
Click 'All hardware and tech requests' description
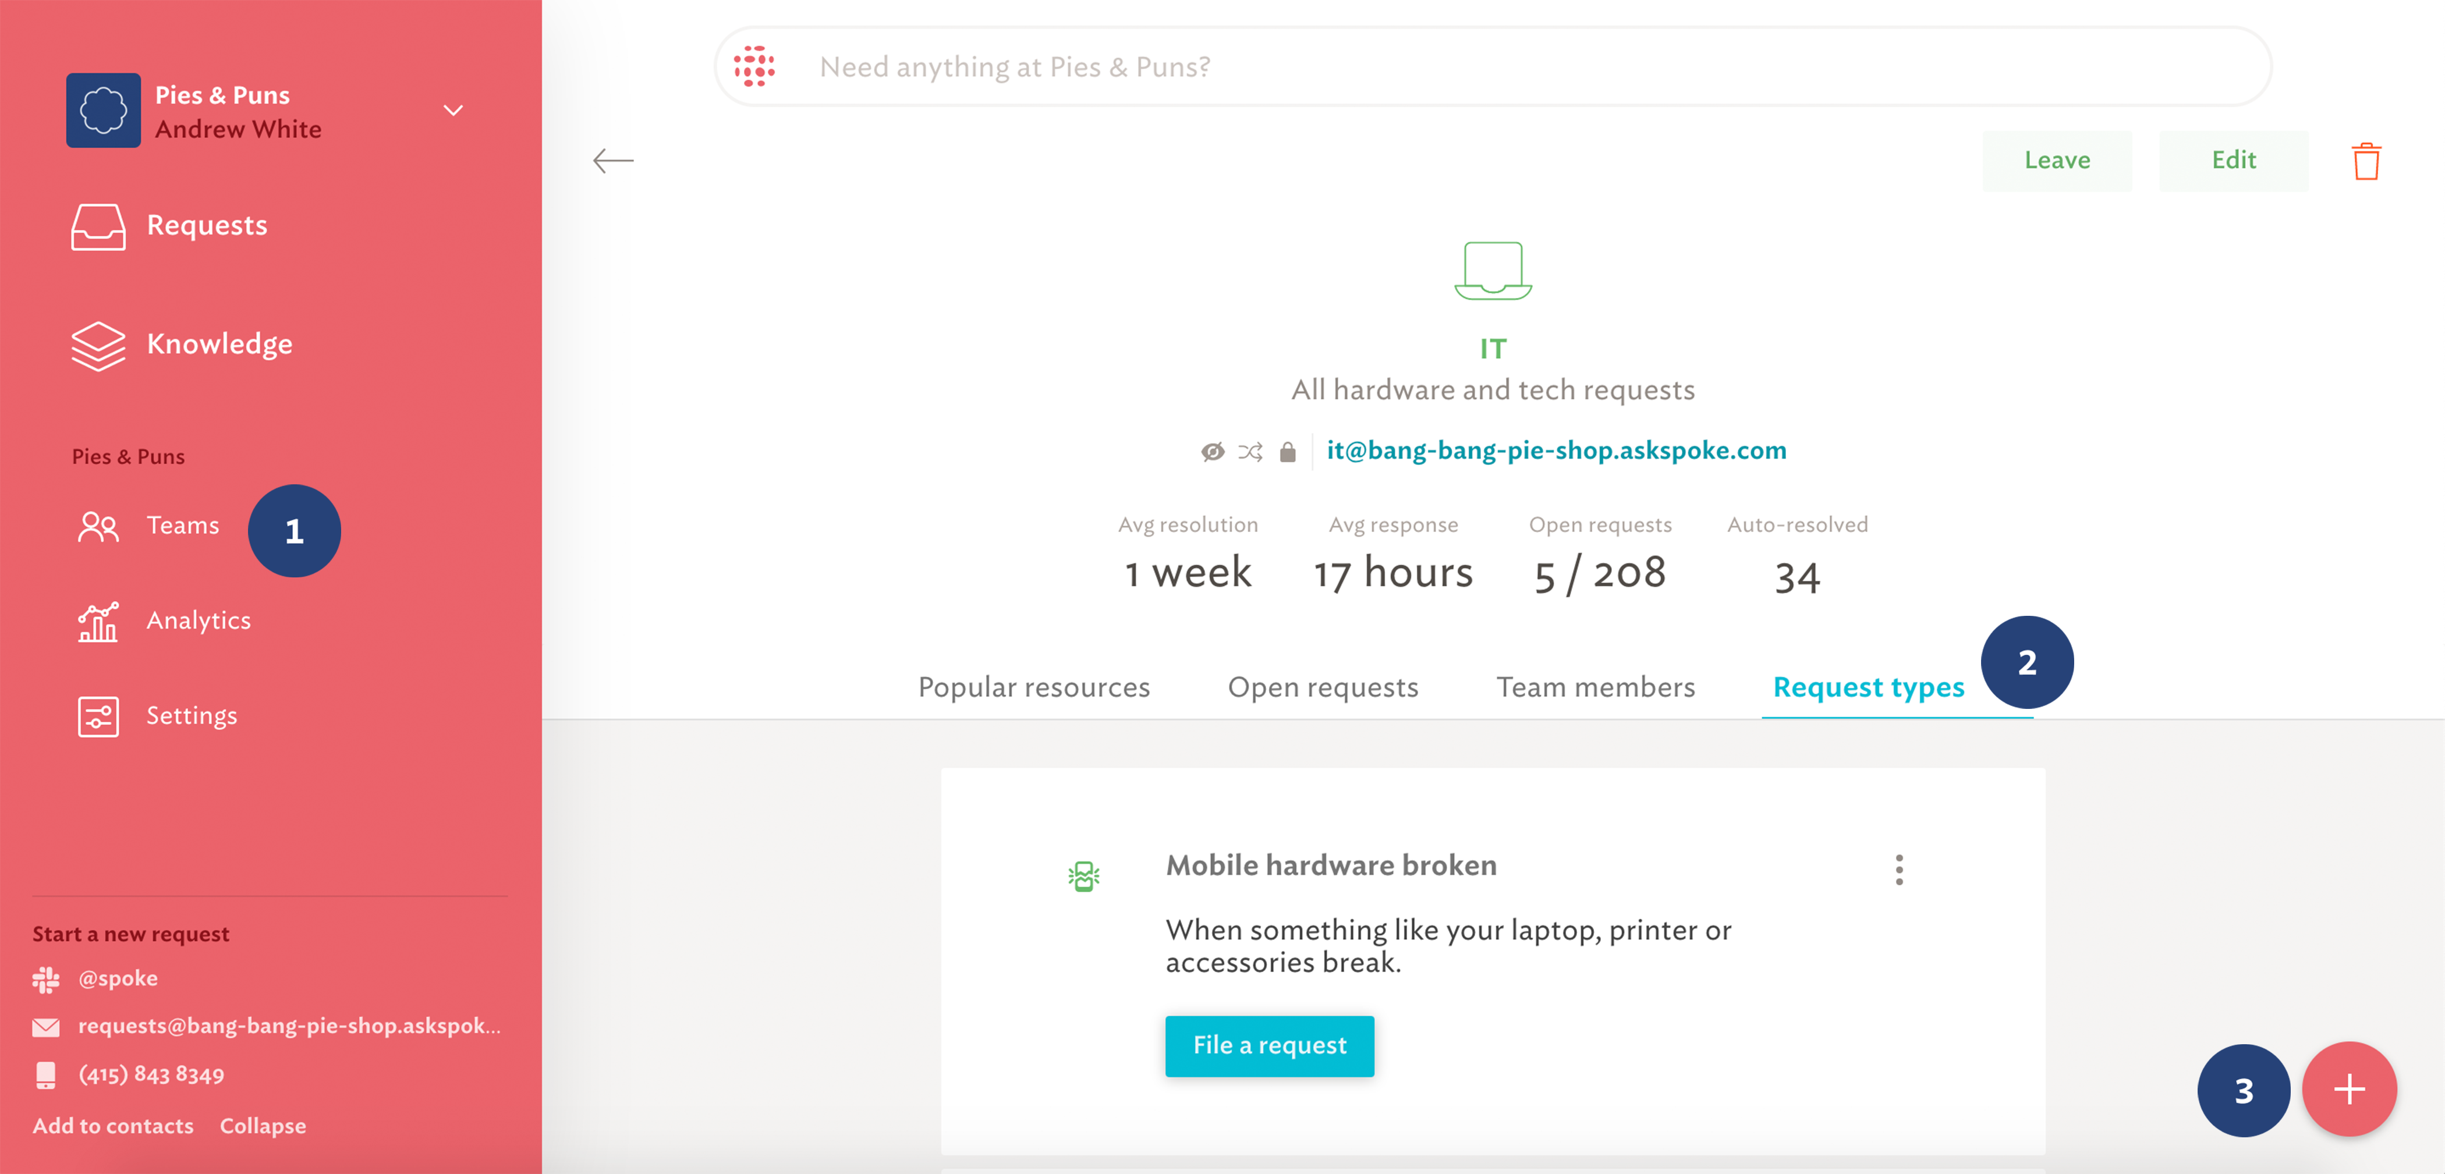pos(1493,390)
